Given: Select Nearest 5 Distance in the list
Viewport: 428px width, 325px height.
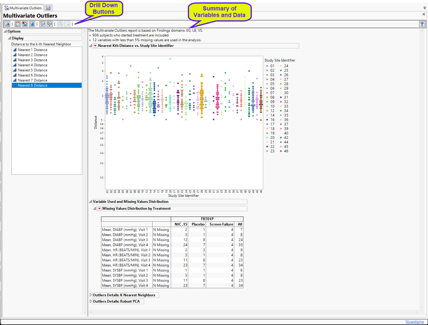Looking at the screenshot, I should click(x=32, y=70).
